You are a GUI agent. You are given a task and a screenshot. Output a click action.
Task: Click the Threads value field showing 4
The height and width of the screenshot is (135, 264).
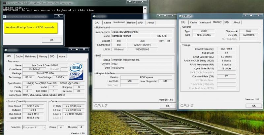[81, 127]
